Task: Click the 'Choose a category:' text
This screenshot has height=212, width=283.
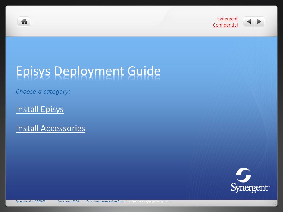Action: pos(43,92)
